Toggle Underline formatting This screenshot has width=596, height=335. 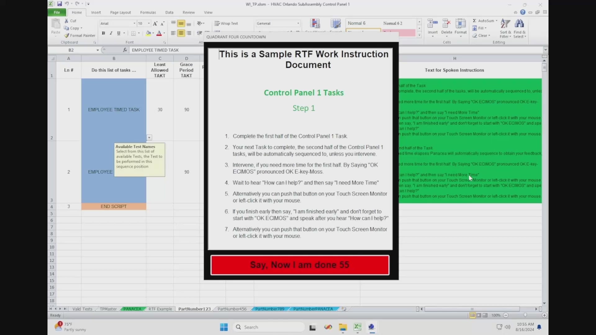pos(119,33)
